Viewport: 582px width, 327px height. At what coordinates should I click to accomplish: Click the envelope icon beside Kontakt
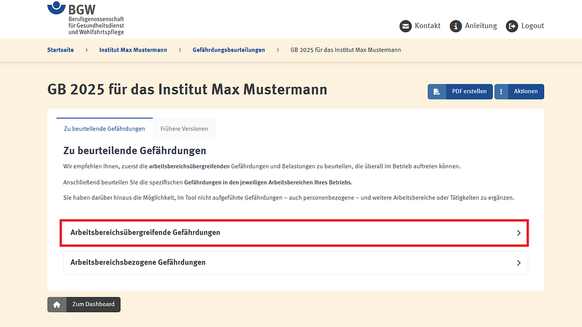tap(406, 26)
